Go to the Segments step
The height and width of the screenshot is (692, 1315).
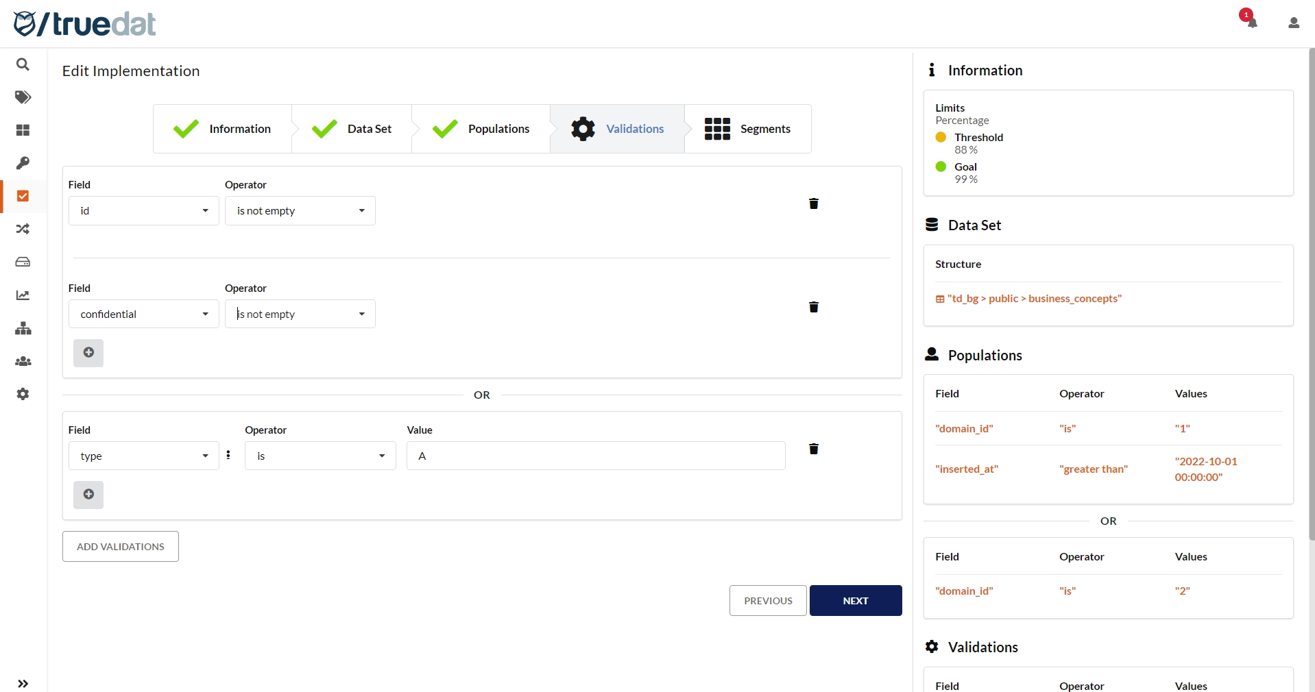pos(748,129)
